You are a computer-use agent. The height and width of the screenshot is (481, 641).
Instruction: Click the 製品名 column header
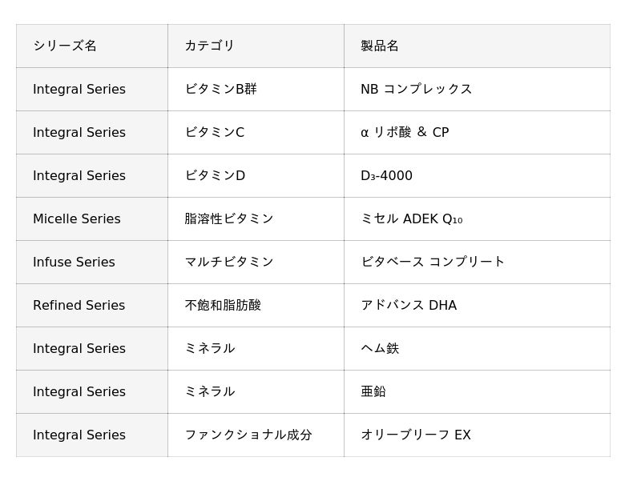point(477,46)
